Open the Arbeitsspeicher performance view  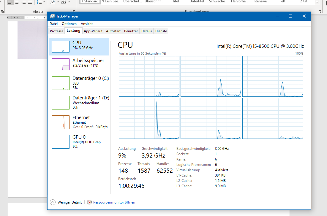[79, 64]
